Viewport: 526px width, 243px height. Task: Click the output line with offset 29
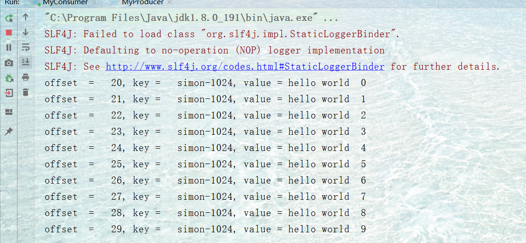pyautogui.click(x=205, y=229)
